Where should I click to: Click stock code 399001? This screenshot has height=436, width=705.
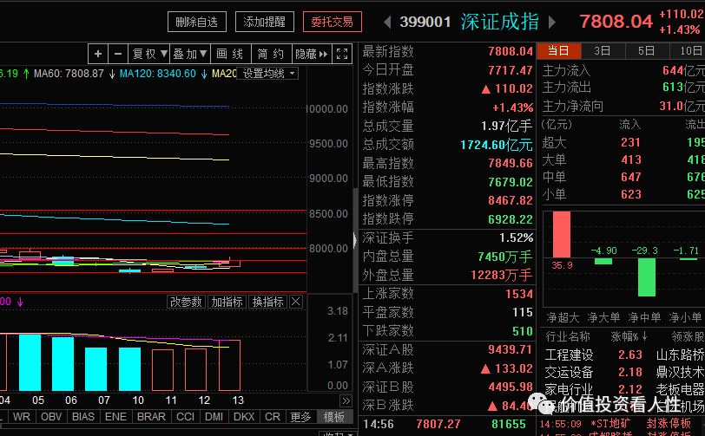(425, 22)
